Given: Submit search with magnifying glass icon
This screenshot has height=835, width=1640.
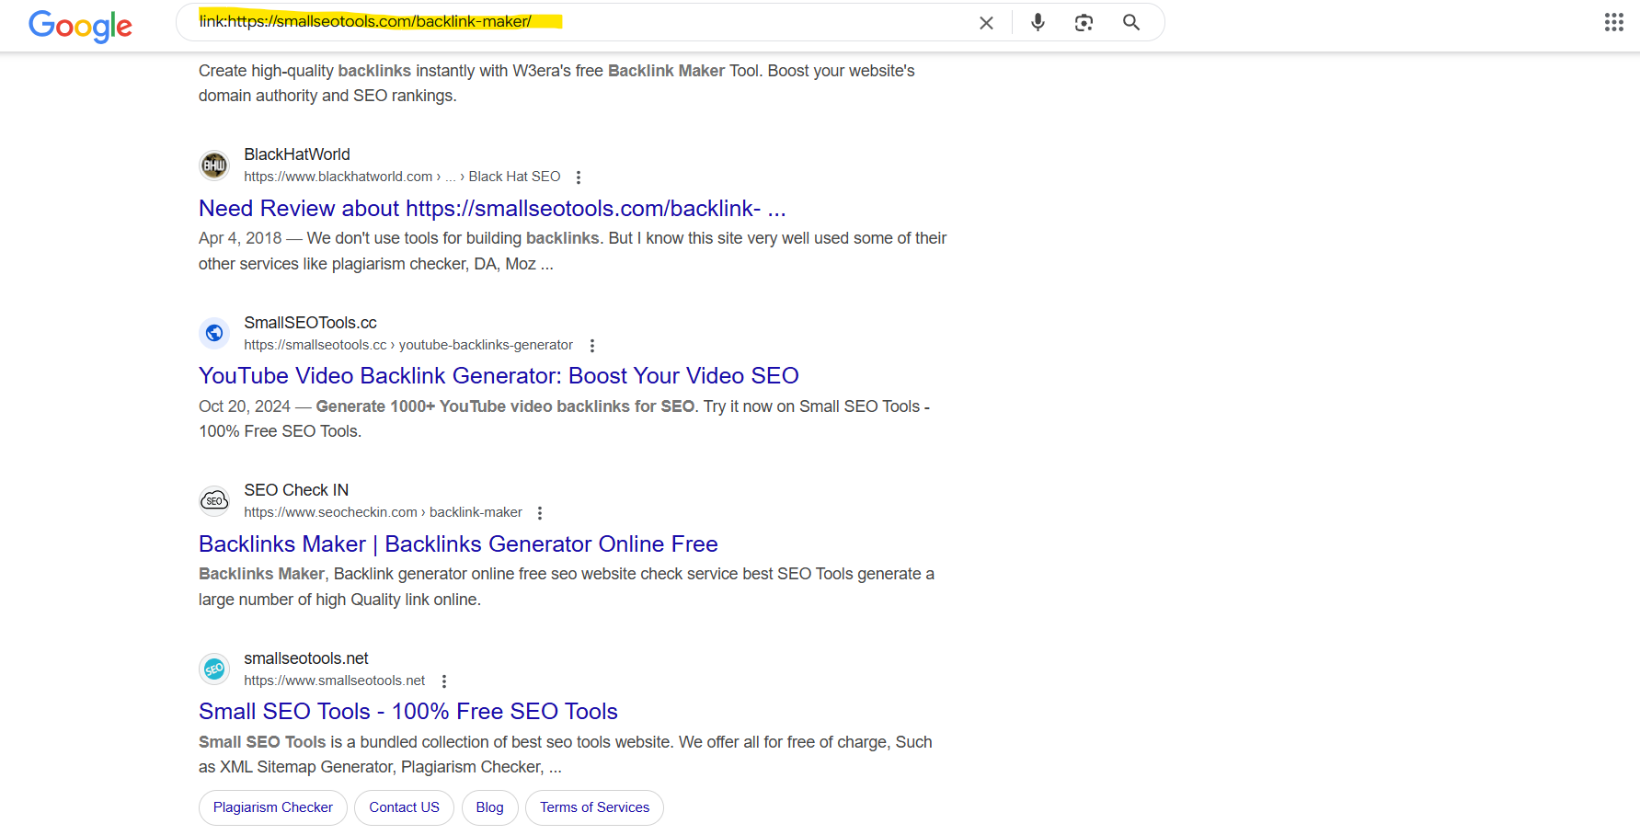Looking at the screenshot, I should pos(1131,22).
